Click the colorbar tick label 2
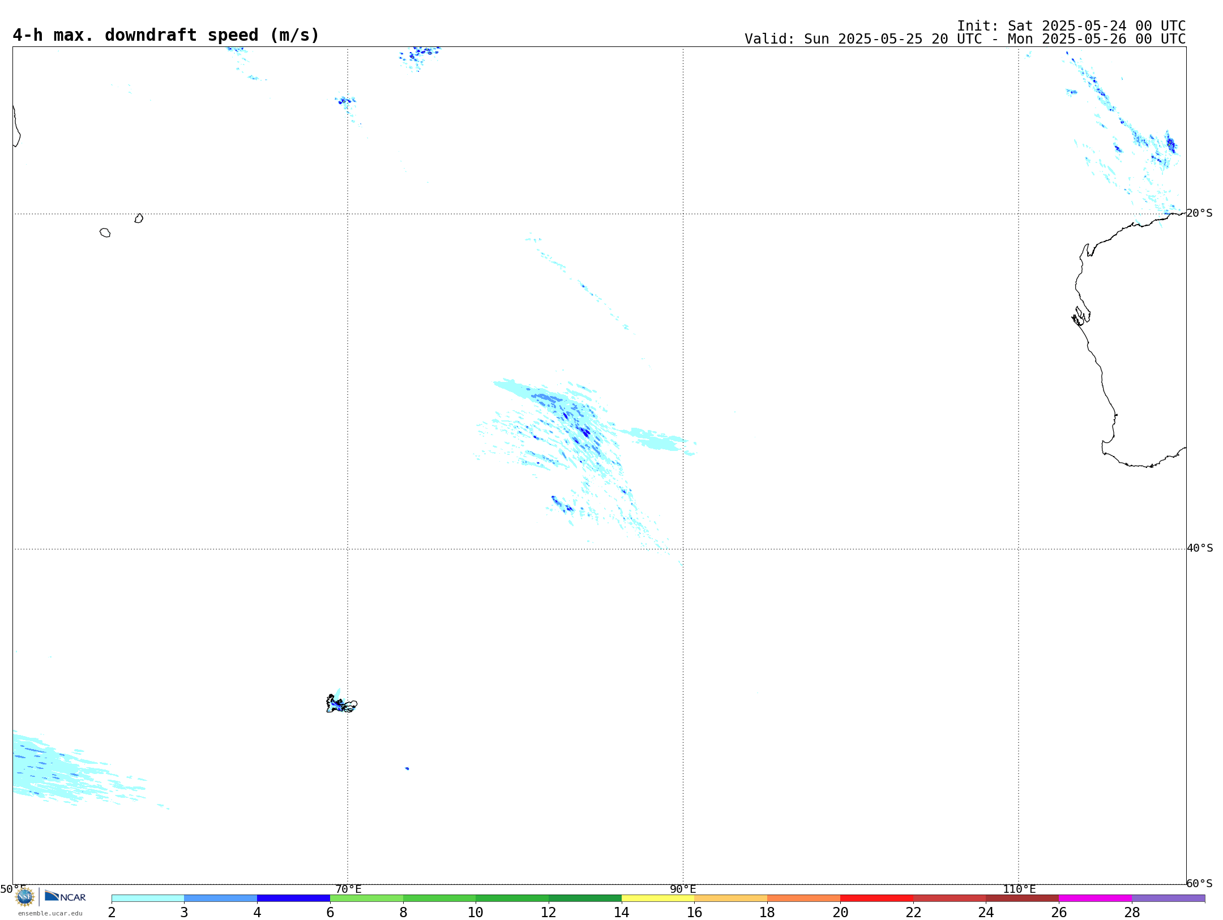 click(112, 913)
